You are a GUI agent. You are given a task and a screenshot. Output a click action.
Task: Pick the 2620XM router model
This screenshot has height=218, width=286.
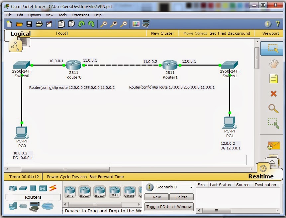[x=85, y=191]
